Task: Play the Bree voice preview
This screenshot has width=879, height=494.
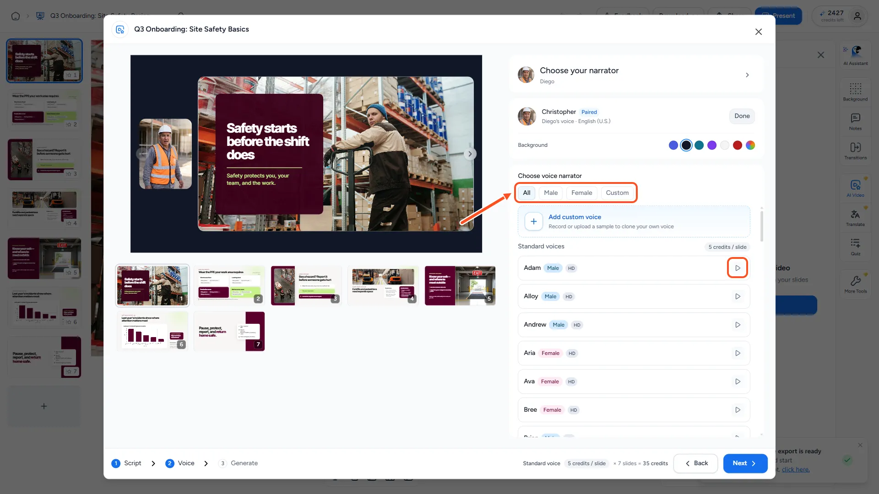Action: point(738,410)
